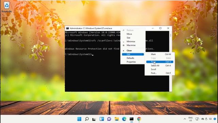Click the console vertical scrollbar thumb

(x=171, y=35)
